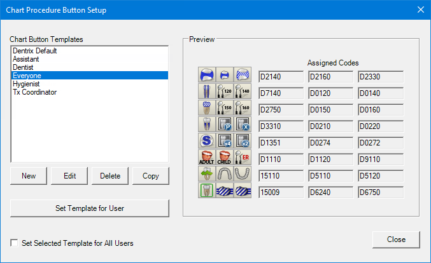Click the root canal icon for D3310
The height and width of the screenshot is (263, 431).
207,124
